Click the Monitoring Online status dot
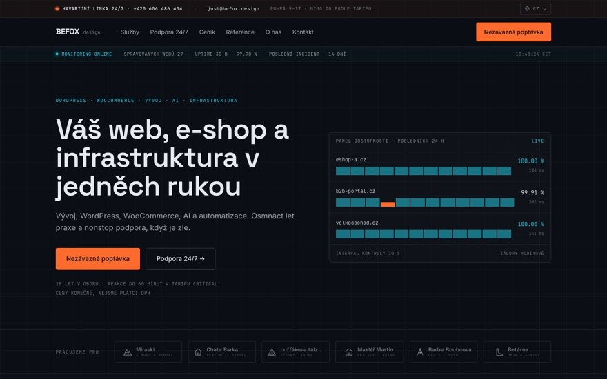Image resolution: width=607 pixels, height=379 pixels. pyautogui.click(x=57, y=54)
